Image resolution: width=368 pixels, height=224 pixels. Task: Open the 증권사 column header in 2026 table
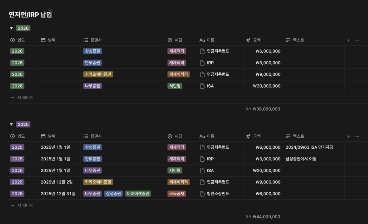coord(96,40)
